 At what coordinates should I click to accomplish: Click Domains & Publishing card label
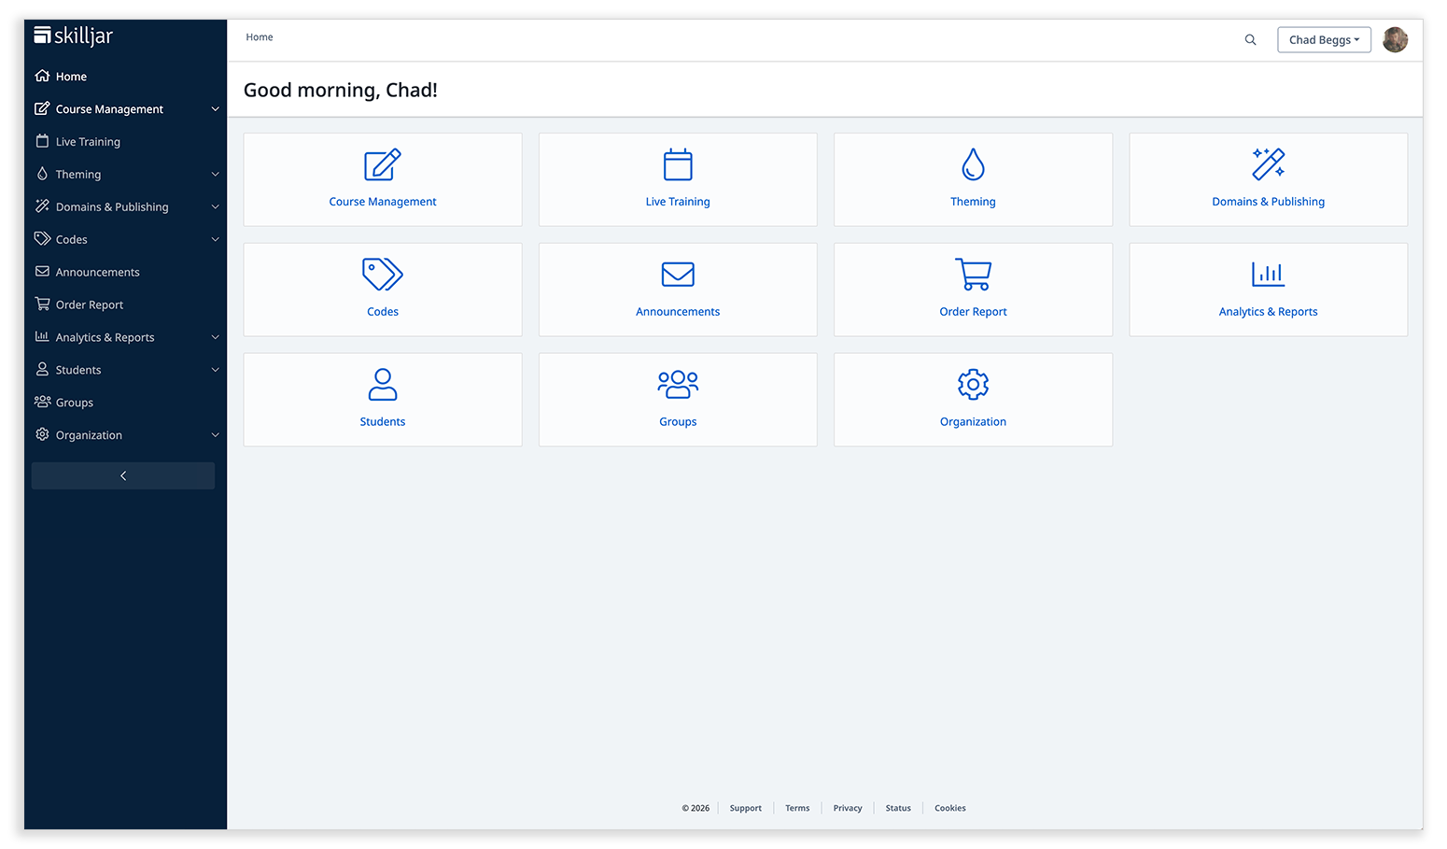coord(1268,202)
